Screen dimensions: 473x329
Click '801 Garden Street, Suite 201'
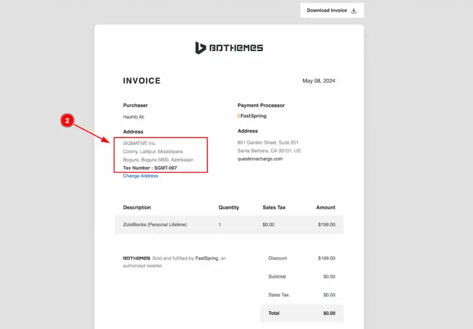point(268,143)
